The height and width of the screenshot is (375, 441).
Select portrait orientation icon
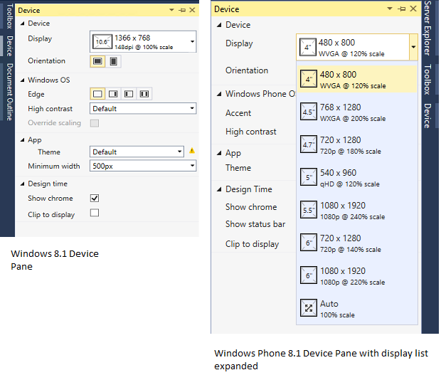113,61
